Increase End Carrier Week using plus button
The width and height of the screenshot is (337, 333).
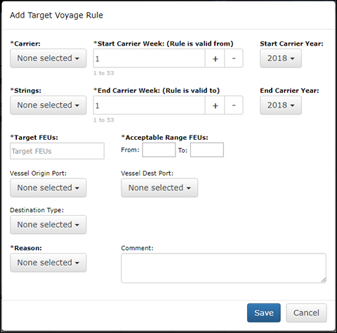tap(215, 105)
